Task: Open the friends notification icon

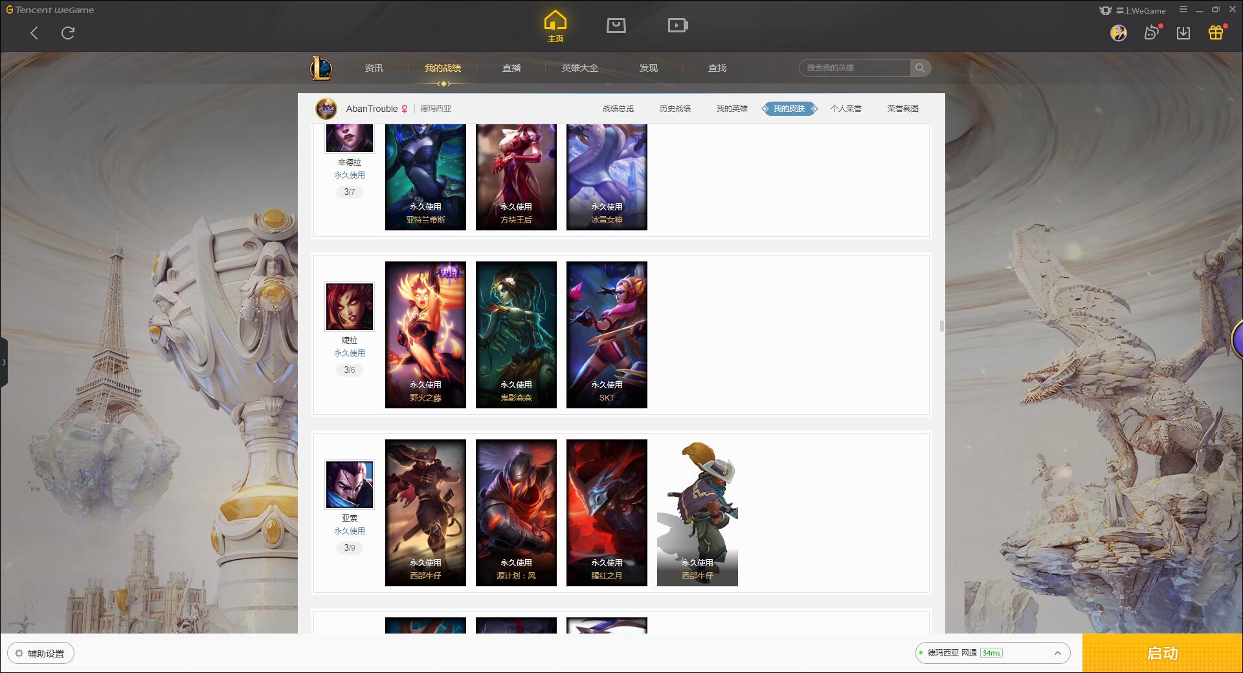Action: coord(1152,32)
